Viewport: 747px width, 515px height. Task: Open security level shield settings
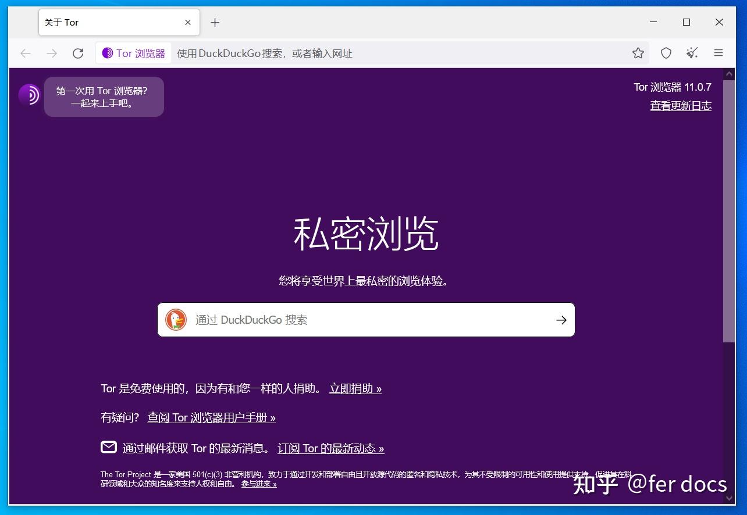tap(666, 53)
